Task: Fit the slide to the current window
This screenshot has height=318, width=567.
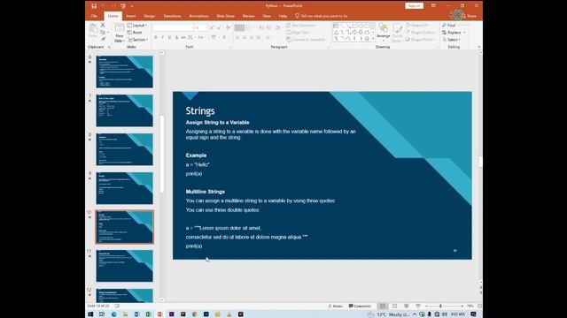Action: tap(479, 307)
